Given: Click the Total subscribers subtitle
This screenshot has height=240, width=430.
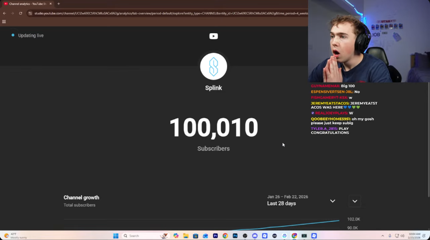Looking at the screenshot, I should pos(80,205).
